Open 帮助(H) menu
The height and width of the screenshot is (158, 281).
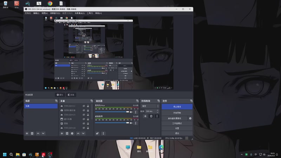99,13
